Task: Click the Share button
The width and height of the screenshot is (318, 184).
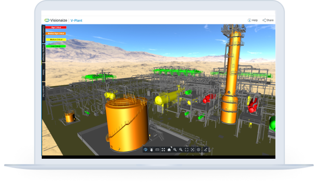Action: (268, 20)
